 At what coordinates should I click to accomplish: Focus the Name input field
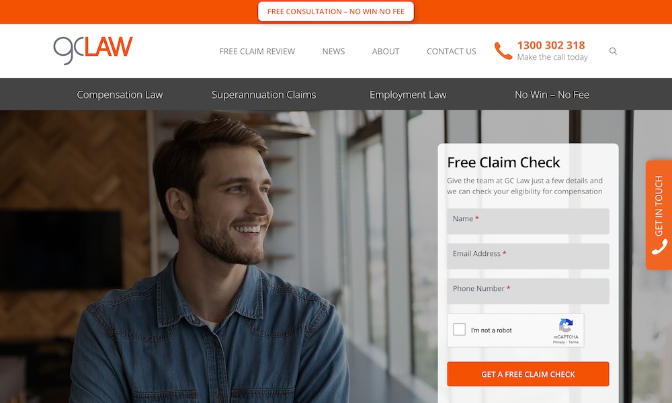[528, 222]
